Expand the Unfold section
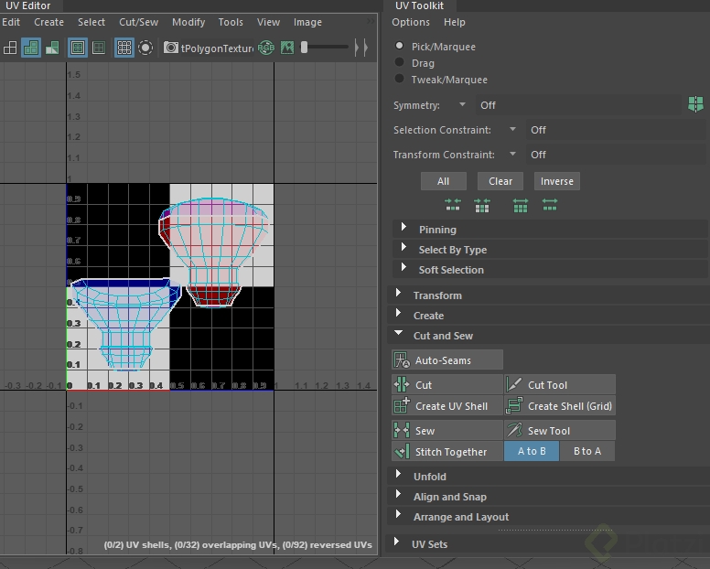Screen dimensions: 710x569 pos(429,477)
